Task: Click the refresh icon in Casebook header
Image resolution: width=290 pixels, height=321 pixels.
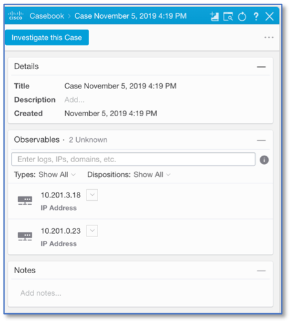Action: [242, 17]
